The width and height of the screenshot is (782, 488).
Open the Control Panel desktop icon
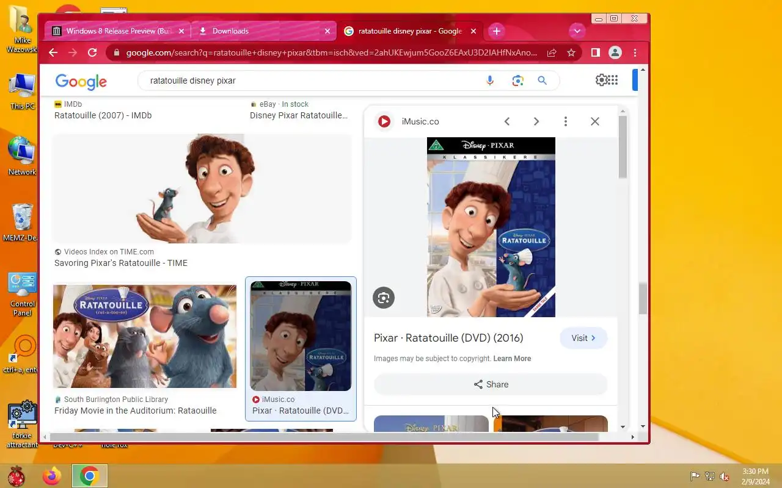pos(23,295)
